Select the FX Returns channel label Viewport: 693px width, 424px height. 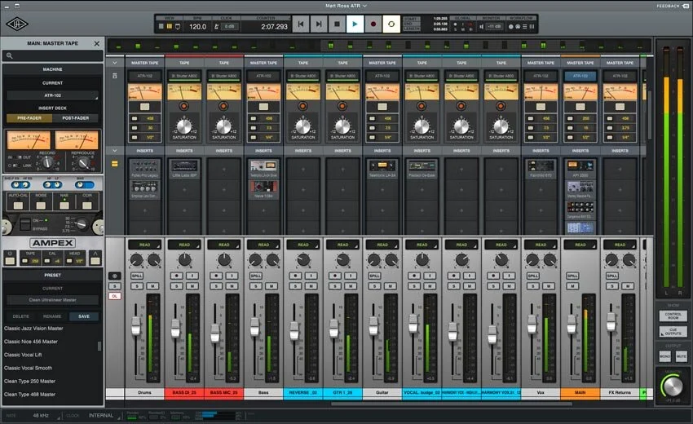tap(620, 393)
